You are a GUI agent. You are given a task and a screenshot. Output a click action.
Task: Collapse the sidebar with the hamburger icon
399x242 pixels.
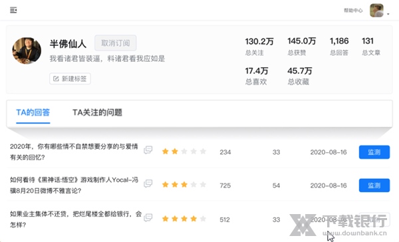(x=13, y=10)
